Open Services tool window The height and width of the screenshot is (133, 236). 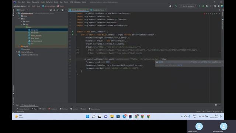(x=74, y=109)
